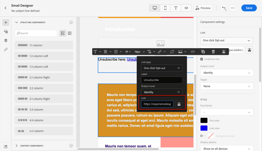Open the source code view icon
Viewport: 262px width, 151px height.
192,52
